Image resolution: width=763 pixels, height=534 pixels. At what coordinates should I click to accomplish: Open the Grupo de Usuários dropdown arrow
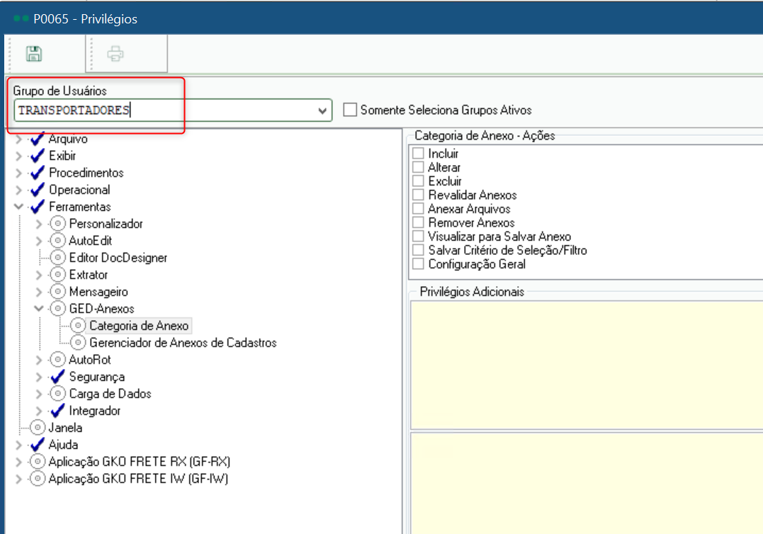click(322, 110)
